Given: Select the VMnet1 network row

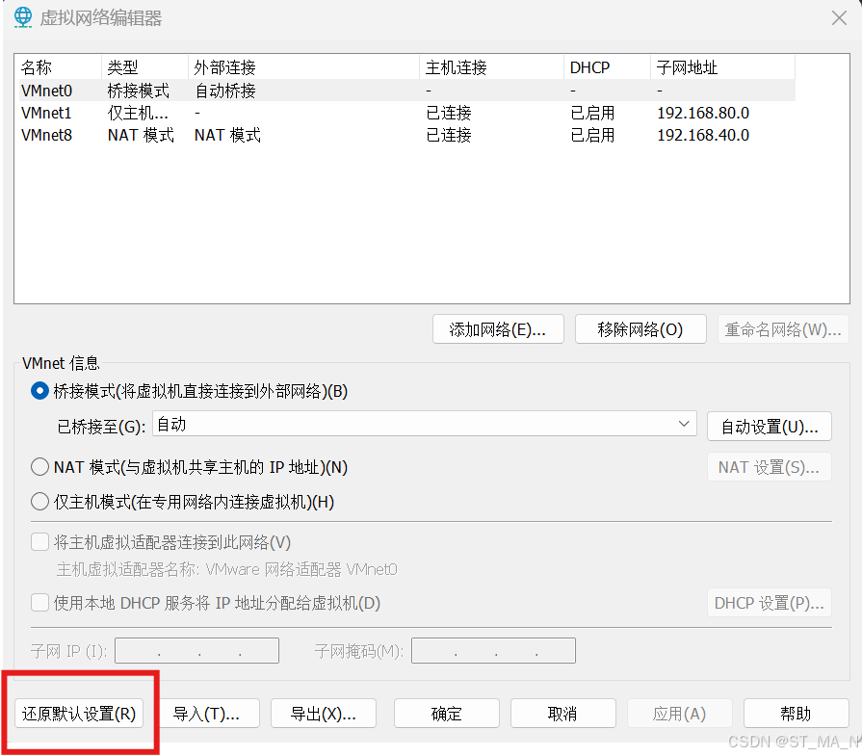Looking at the screenshot, I should [x=407, y=113].
